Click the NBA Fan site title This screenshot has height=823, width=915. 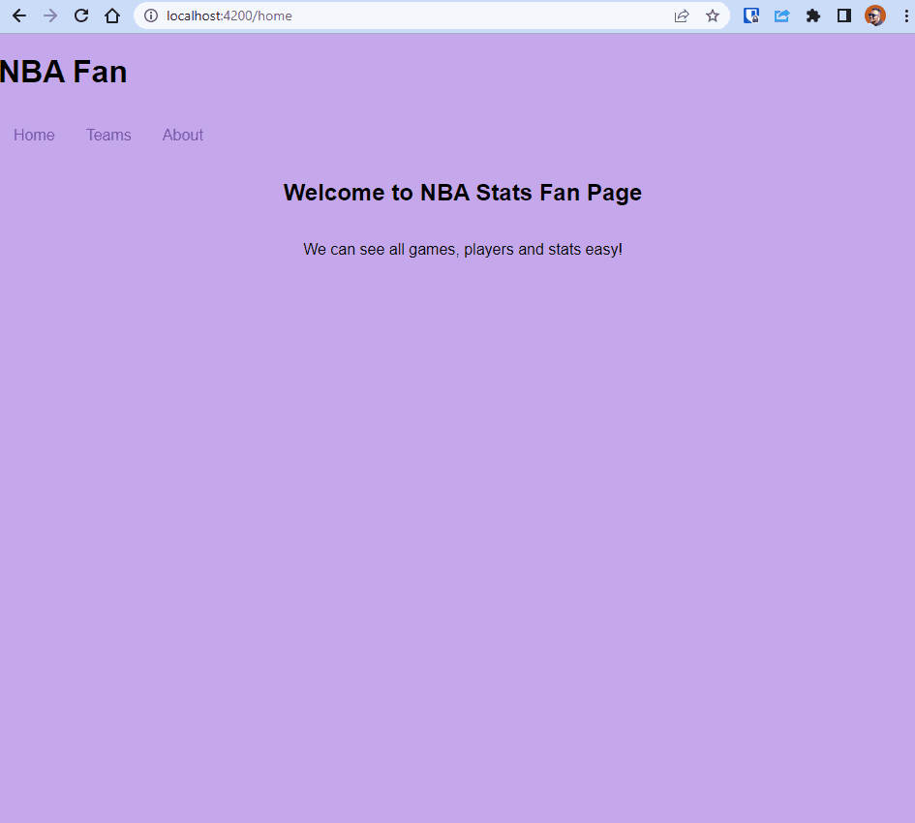click(x=63, y=72)
